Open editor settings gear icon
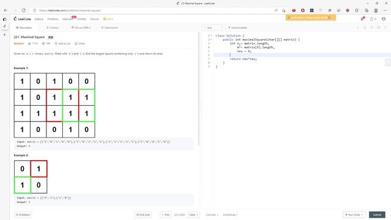This screenshot has width=391, height=220. click(379, 28)
